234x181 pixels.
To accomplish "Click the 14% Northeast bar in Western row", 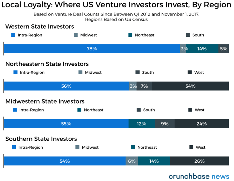I will pyautogui.click(x=202, y=49).
